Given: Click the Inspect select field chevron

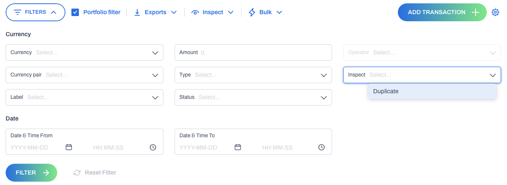Looking at the screenshot, I should (493, 75).
